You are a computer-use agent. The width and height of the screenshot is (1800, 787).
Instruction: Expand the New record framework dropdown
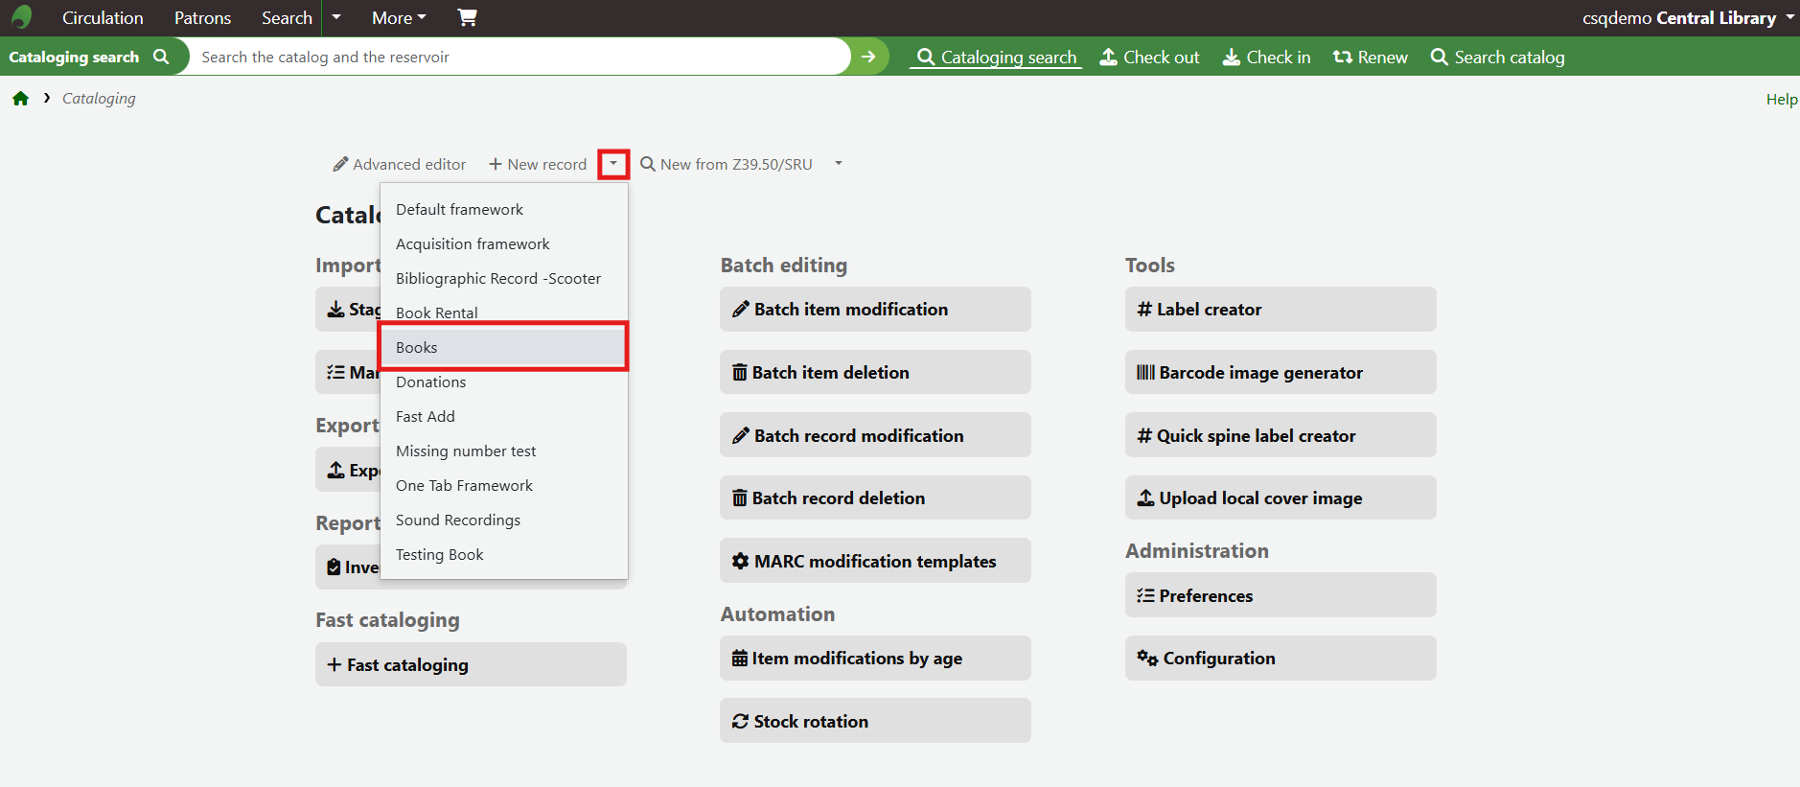(613, 164)
